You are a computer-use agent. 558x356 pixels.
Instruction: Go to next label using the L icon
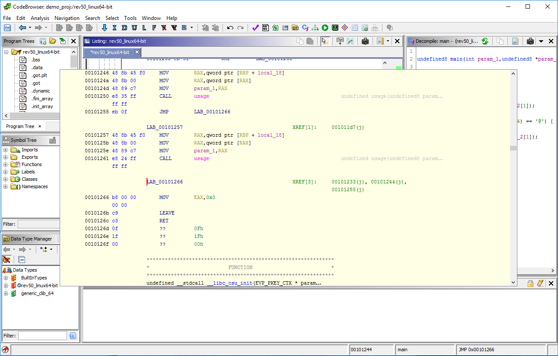(x=144, y=28)
